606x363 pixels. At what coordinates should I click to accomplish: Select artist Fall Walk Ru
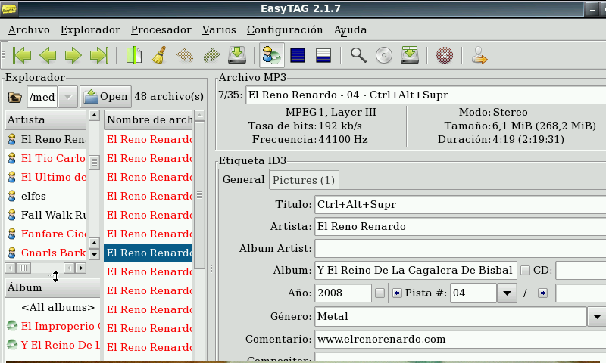click(x=46, y=215)
